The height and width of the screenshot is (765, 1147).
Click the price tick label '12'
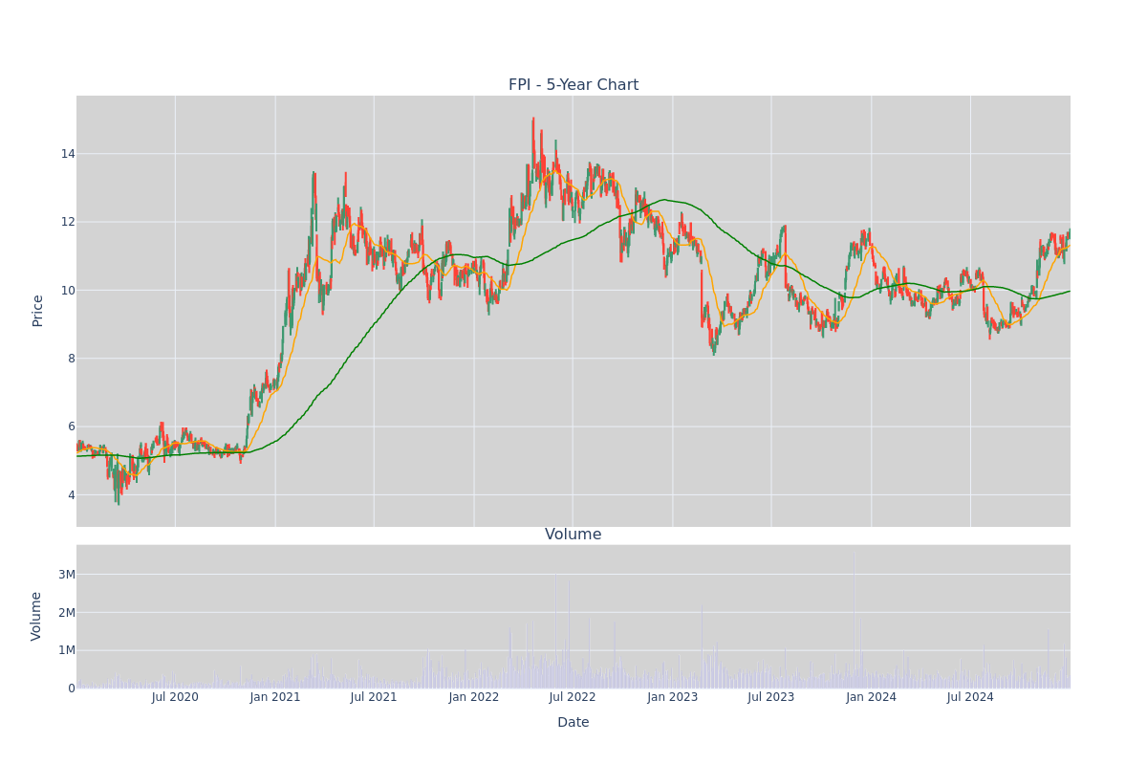pyautogui.click(x=68, y=222)
